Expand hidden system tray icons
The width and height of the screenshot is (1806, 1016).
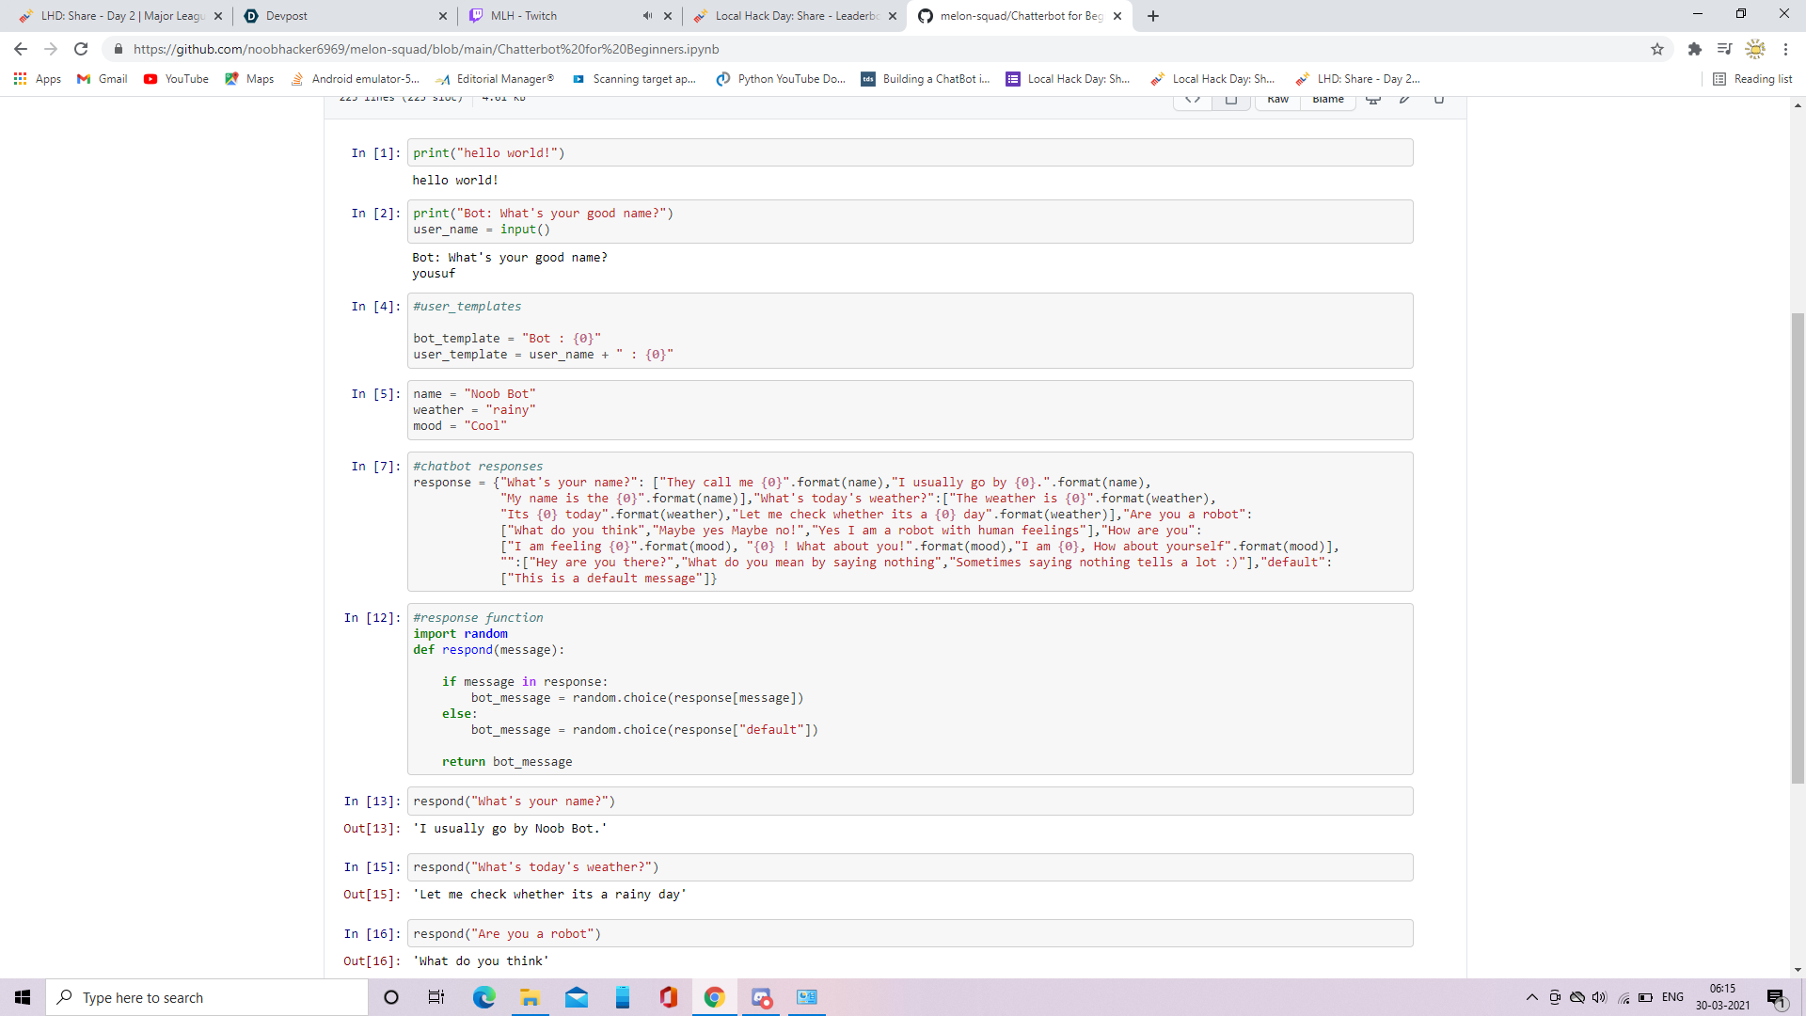[1531, 997]
